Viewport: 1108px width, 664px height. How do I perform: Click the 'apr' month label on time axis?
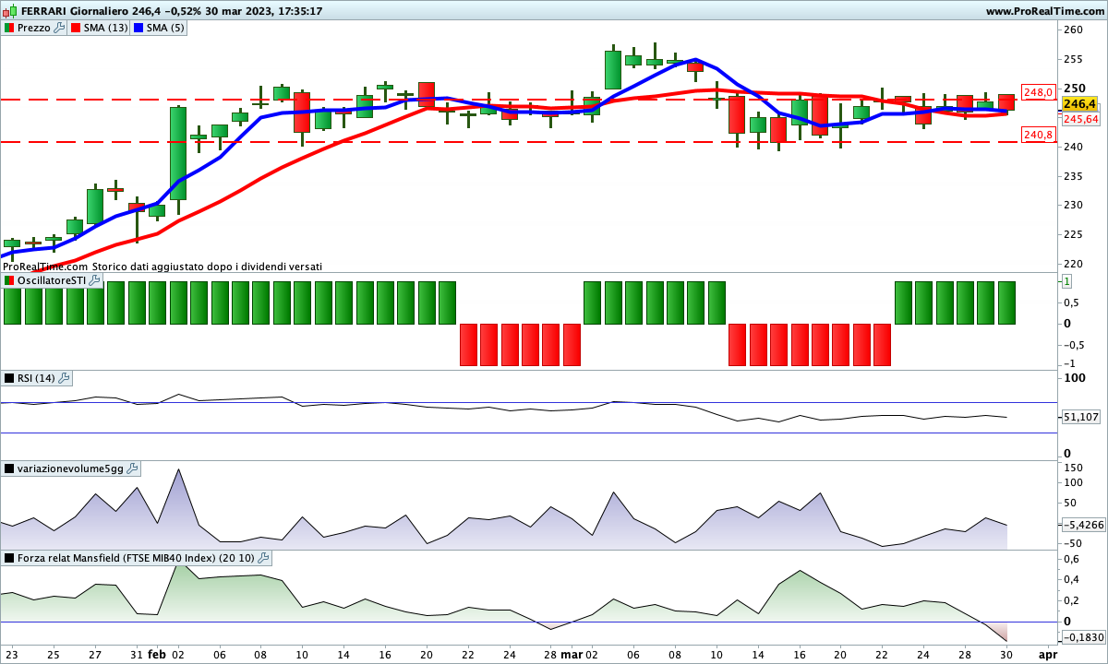[1048, 654]
